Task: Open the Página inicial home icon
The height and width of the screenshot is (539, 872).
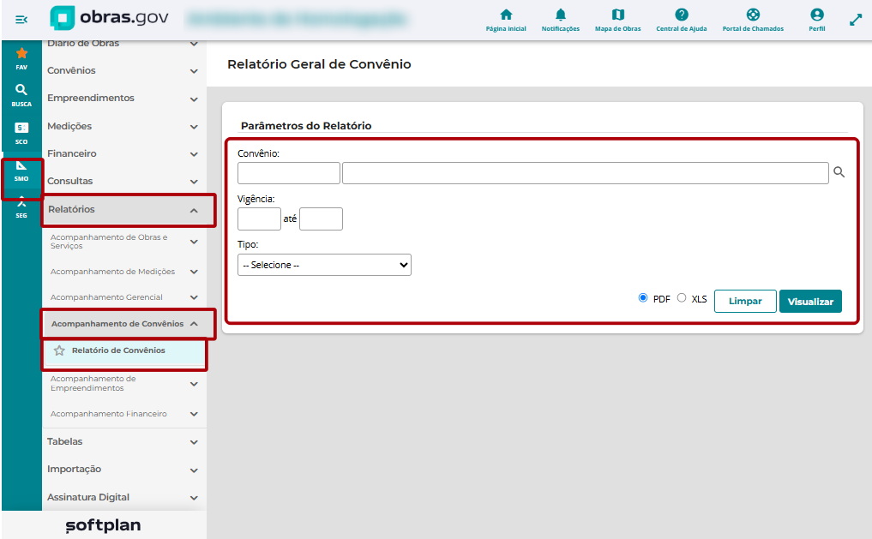Action: [506, 20]
